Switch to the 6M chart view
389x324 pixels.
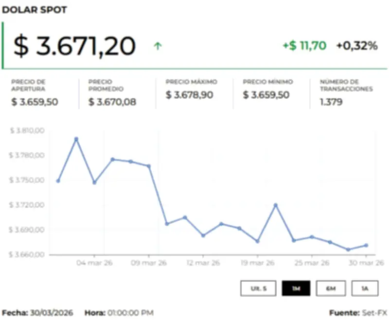pyautogui.click(x=331, y=288)
